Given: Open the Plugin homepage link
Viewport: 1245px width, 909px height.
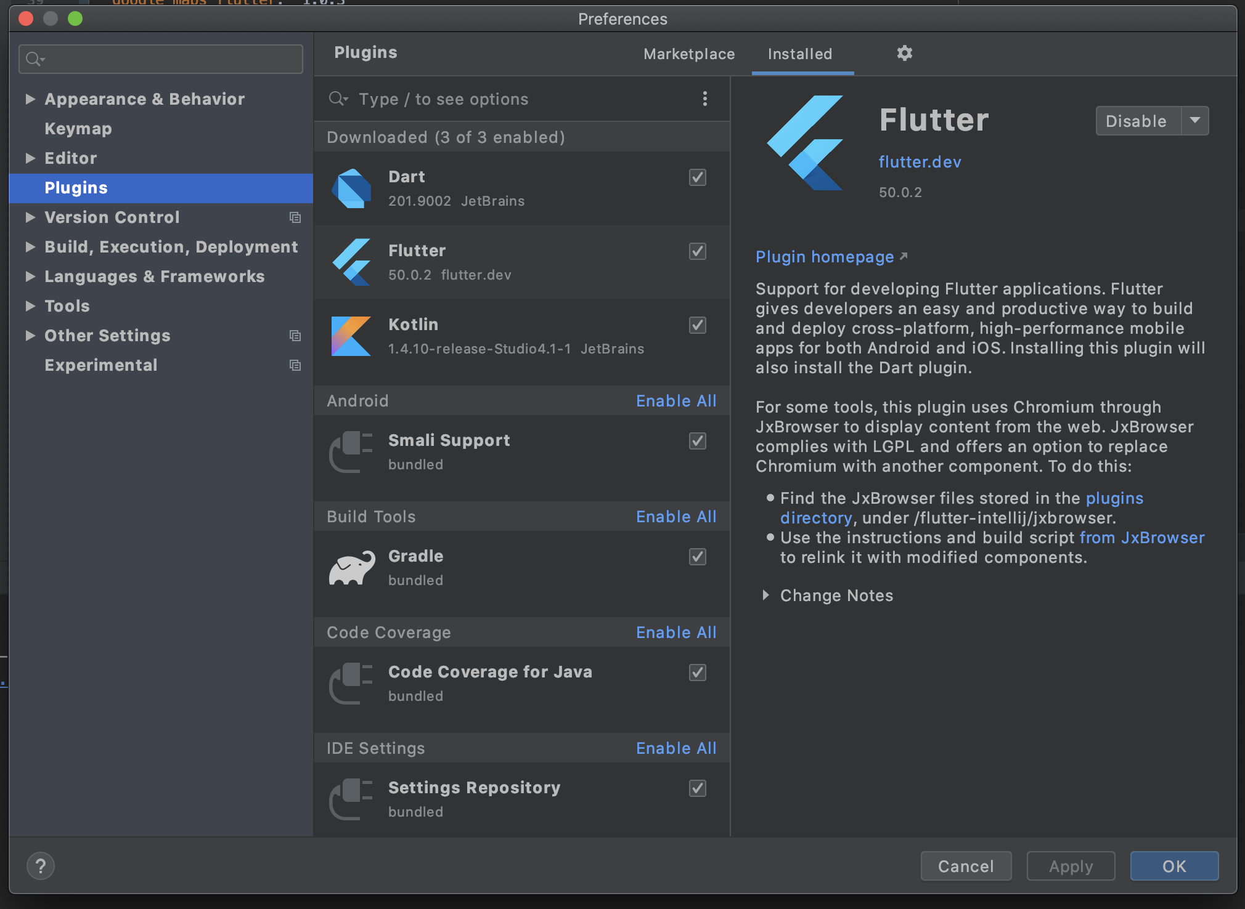Looking at the screenshot, I should (825, 257).
